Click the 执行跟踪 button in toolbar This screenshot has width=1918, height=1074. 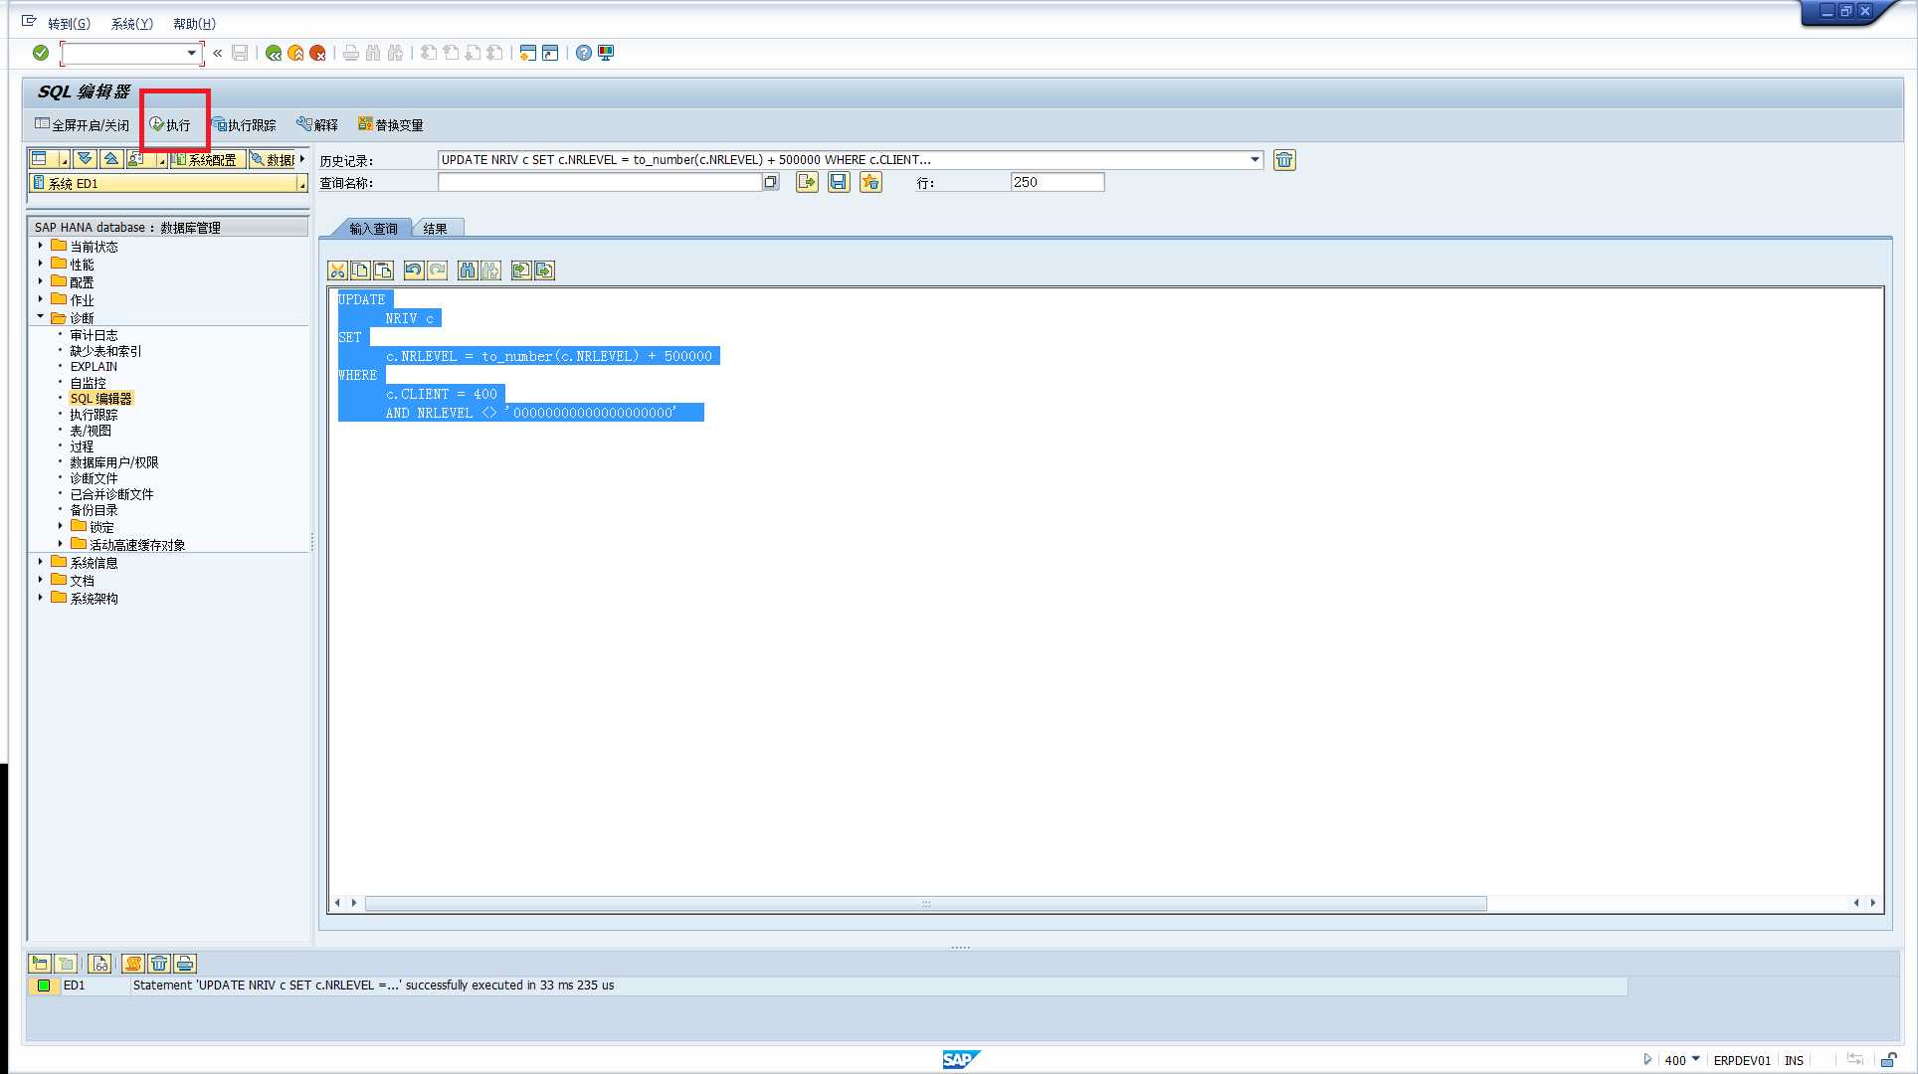coord(244,125)
